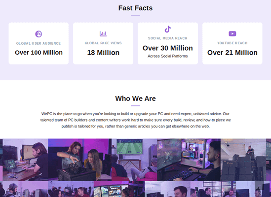Click the TikTok icon above Social Media Reach
Screen dimensions: 271x197
168,29
